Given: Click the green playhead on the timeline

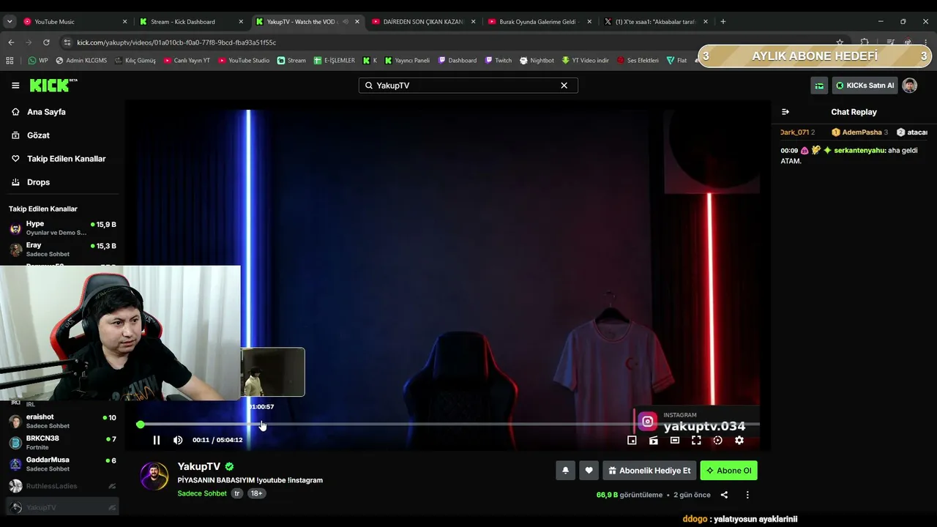Looking at the screenshot, I should (x=140, y=425).
